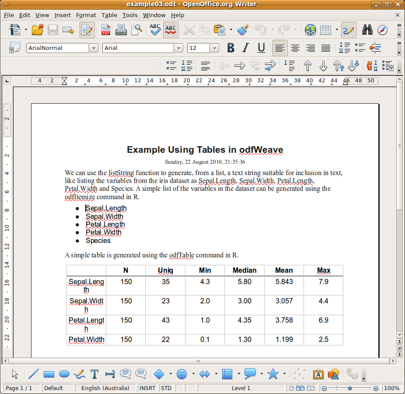The image size is (405, 394).
Task: Insert picture From File icon
Action: coord(333,374)
